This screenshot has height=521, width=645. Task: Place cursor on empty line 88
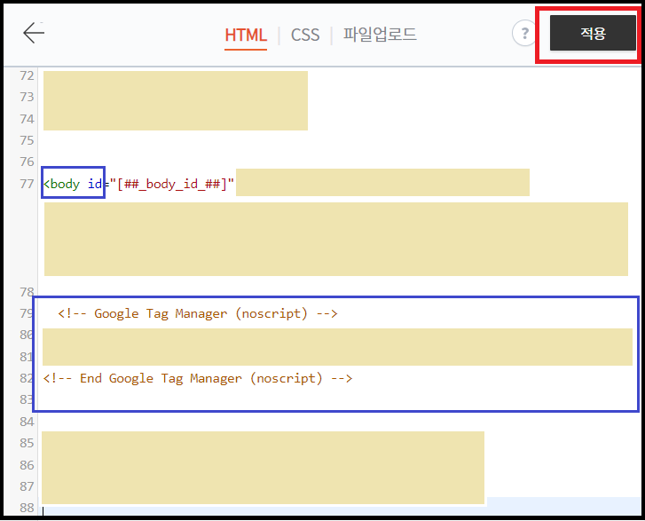[x=342, y=508]
